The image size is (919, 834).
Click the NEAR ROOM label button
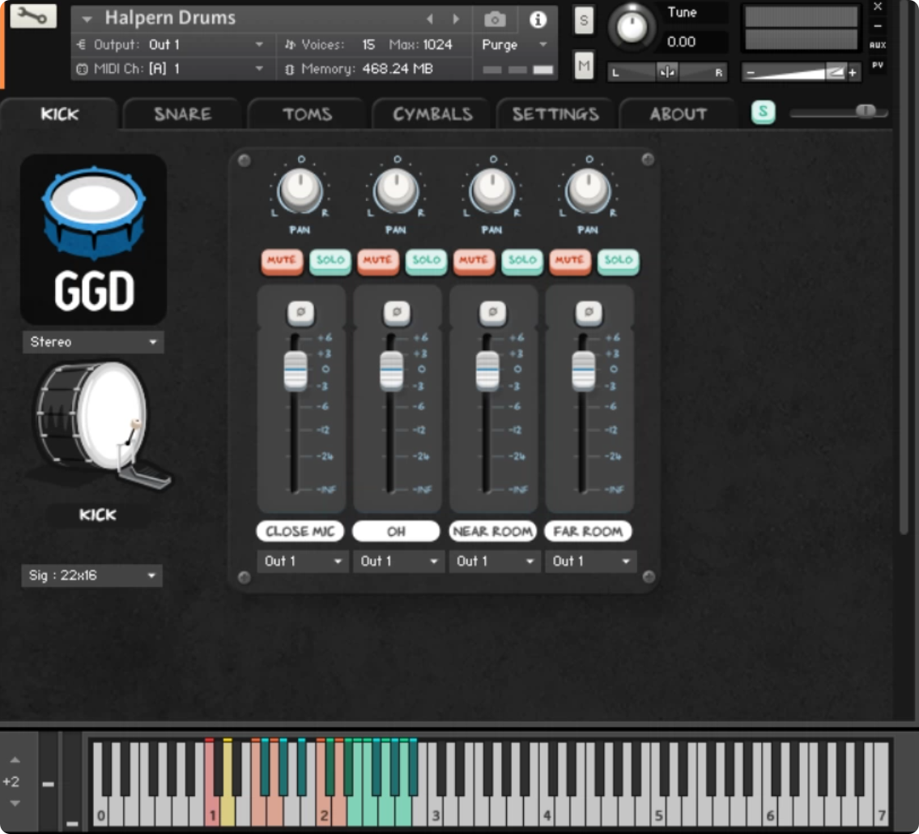click(x=492, y=532)
